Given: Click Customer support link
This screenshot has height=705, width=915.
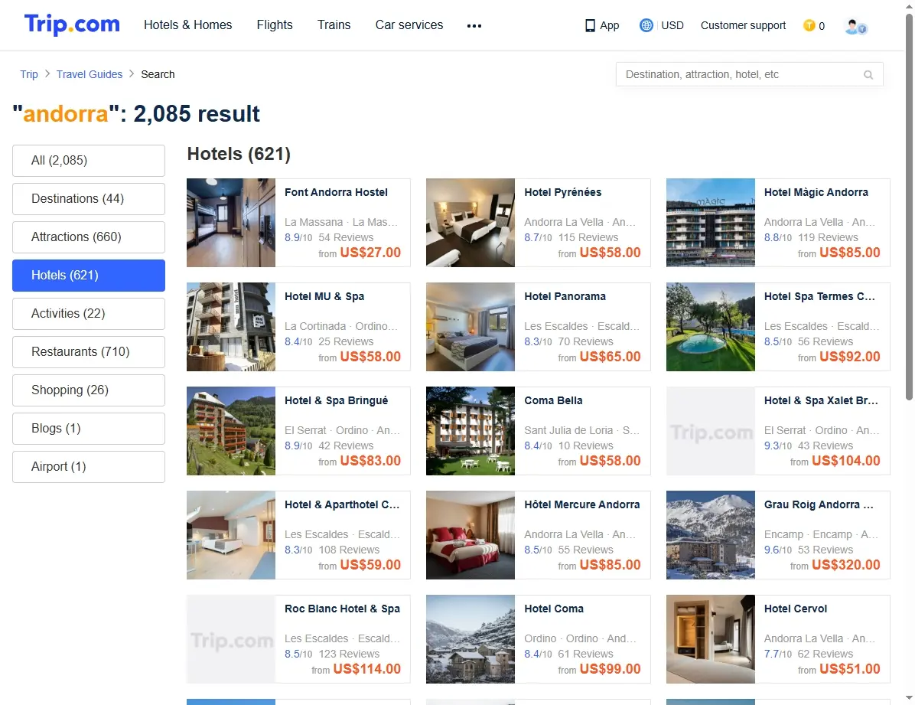Looking at the screenshot, I should point(743,25).
